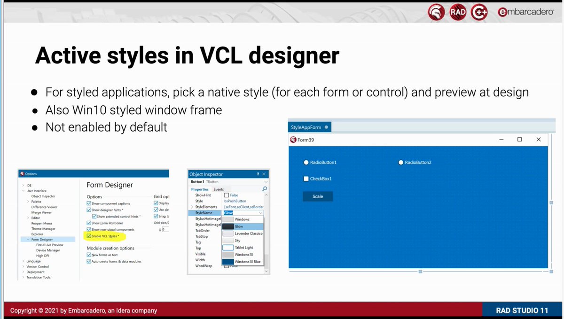This screenshot has height=319, width=564.
Task: Expand the StyleElements property
Action: point(192,207)
